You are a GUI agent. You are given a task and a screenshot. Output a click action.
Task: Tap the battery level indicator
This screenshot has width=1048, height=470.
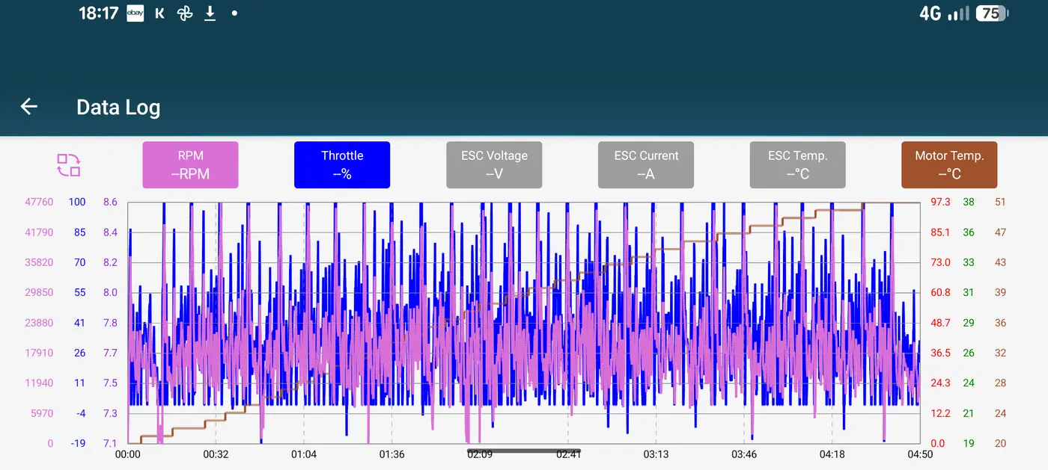[992, 13]
